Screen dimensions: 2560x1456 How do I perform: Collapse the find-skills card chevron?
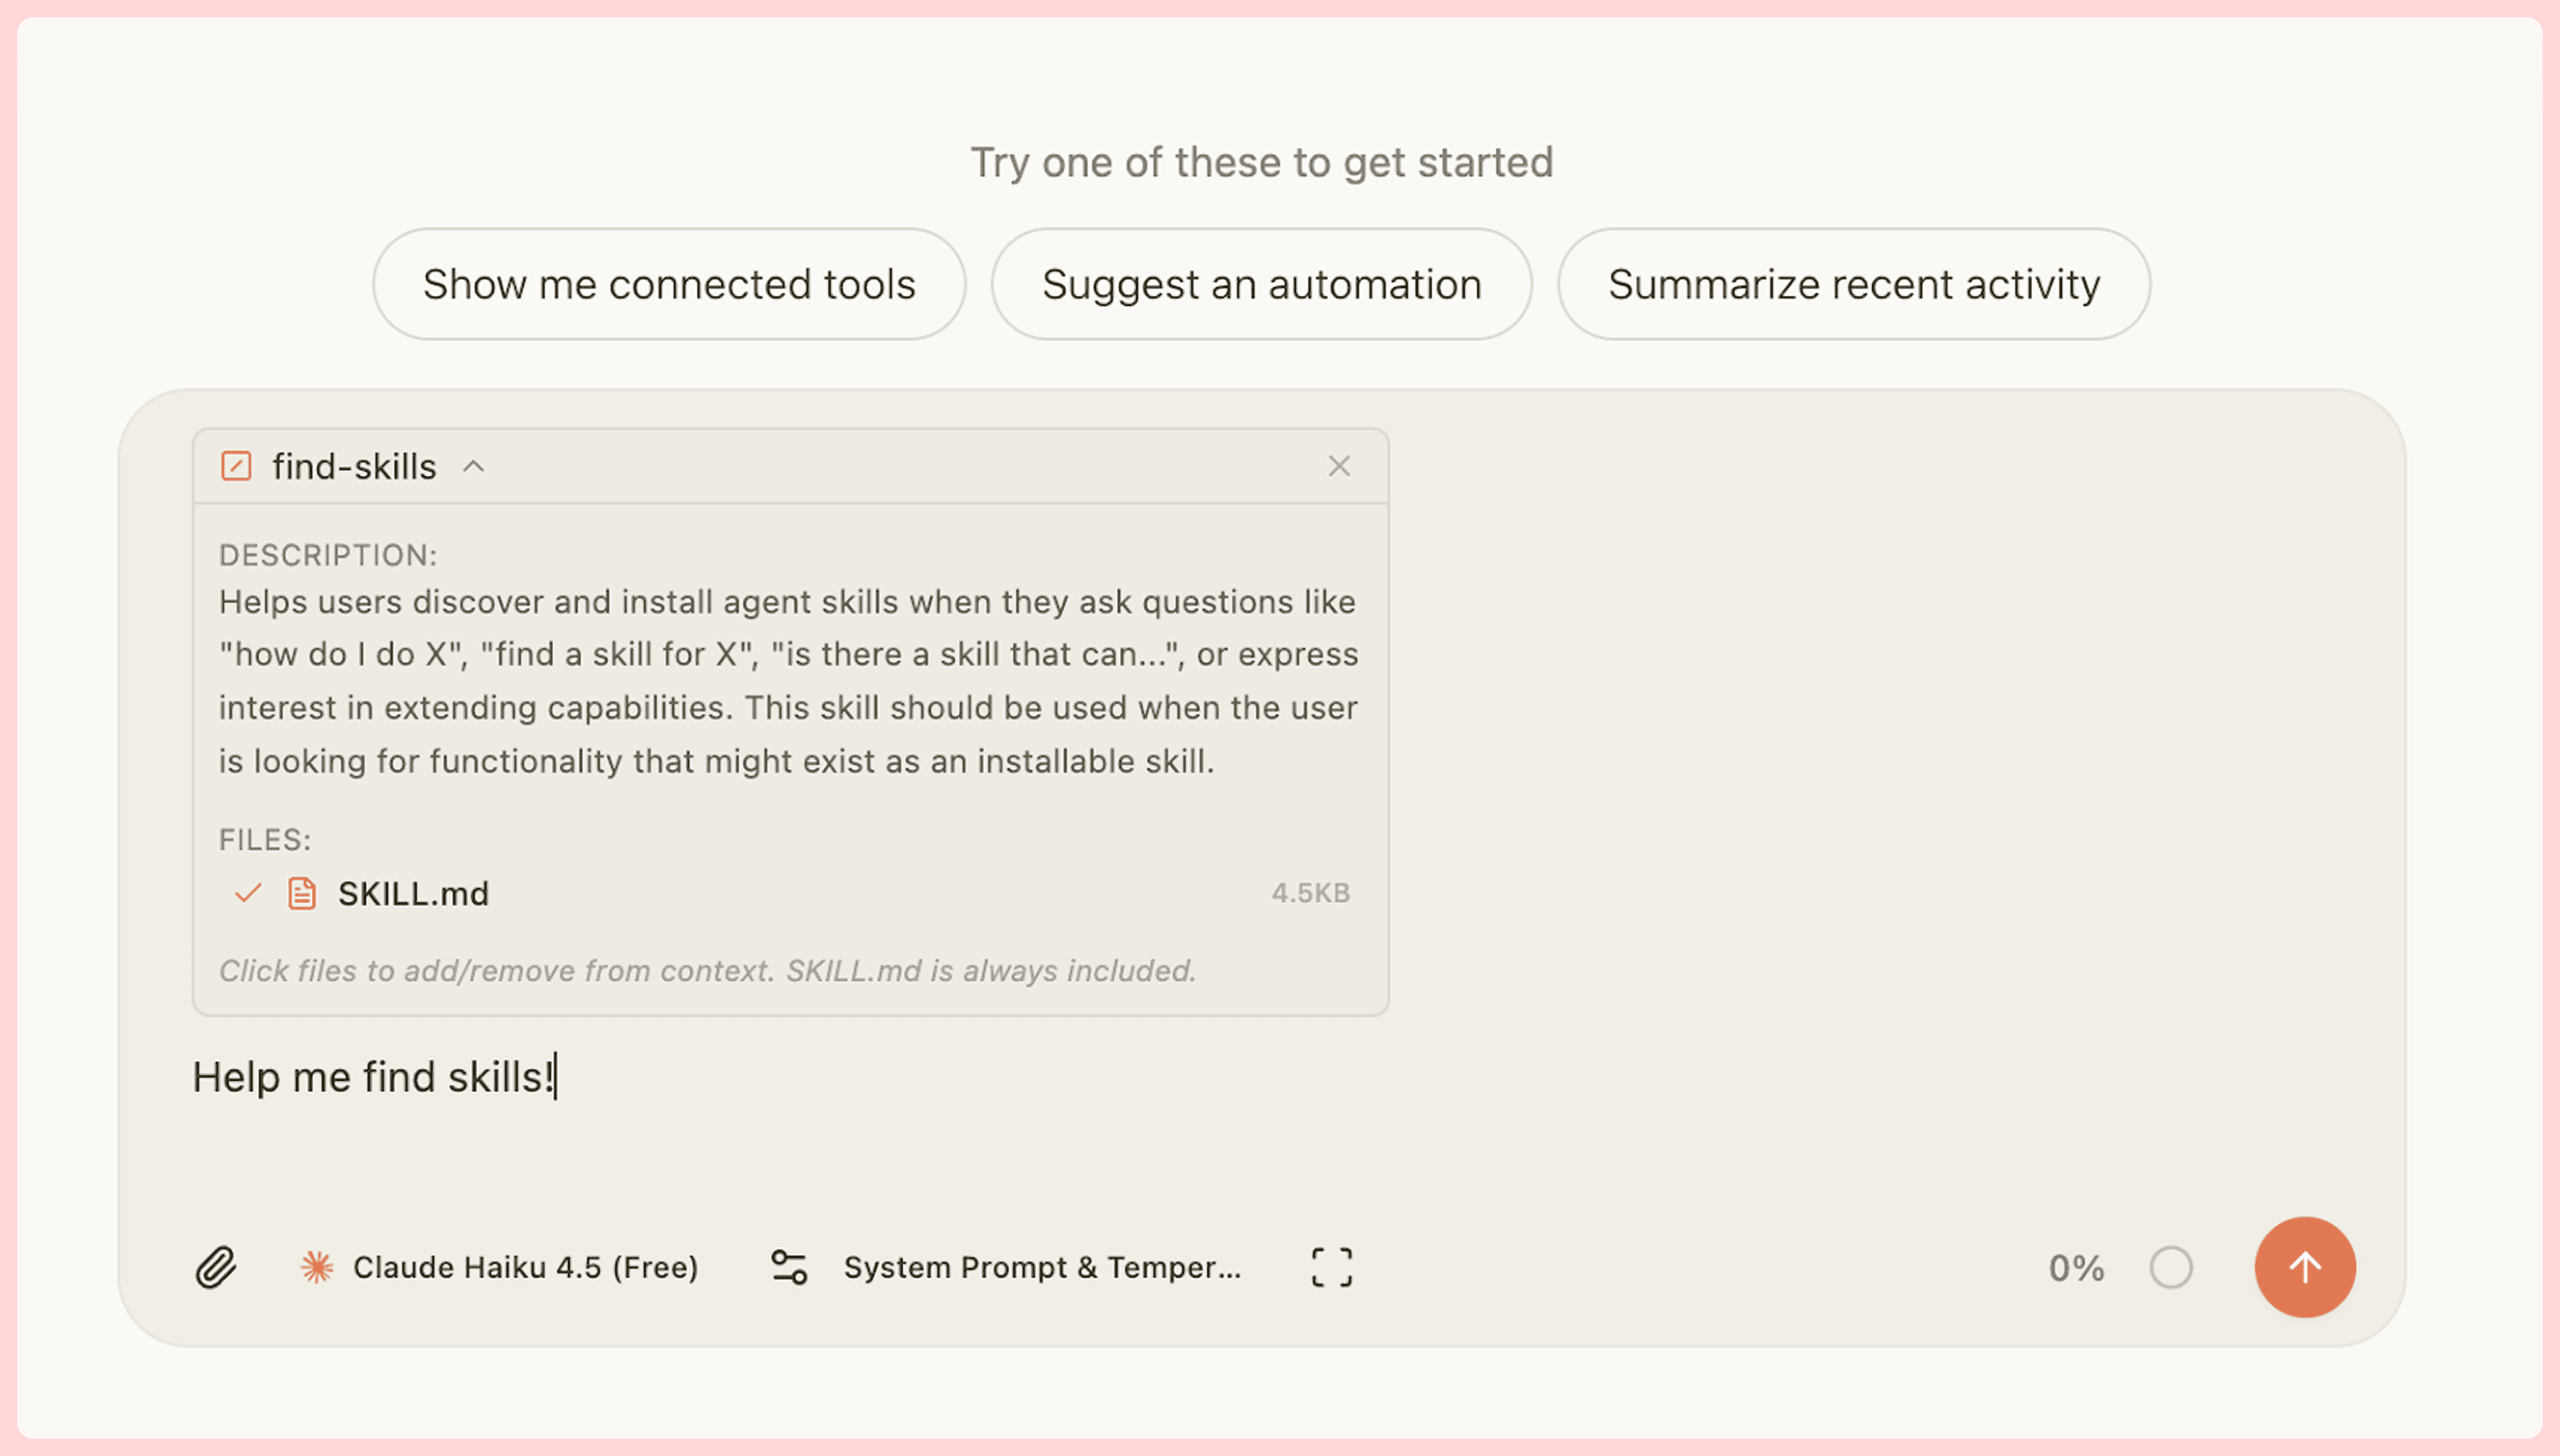click(x=473, y=466)
